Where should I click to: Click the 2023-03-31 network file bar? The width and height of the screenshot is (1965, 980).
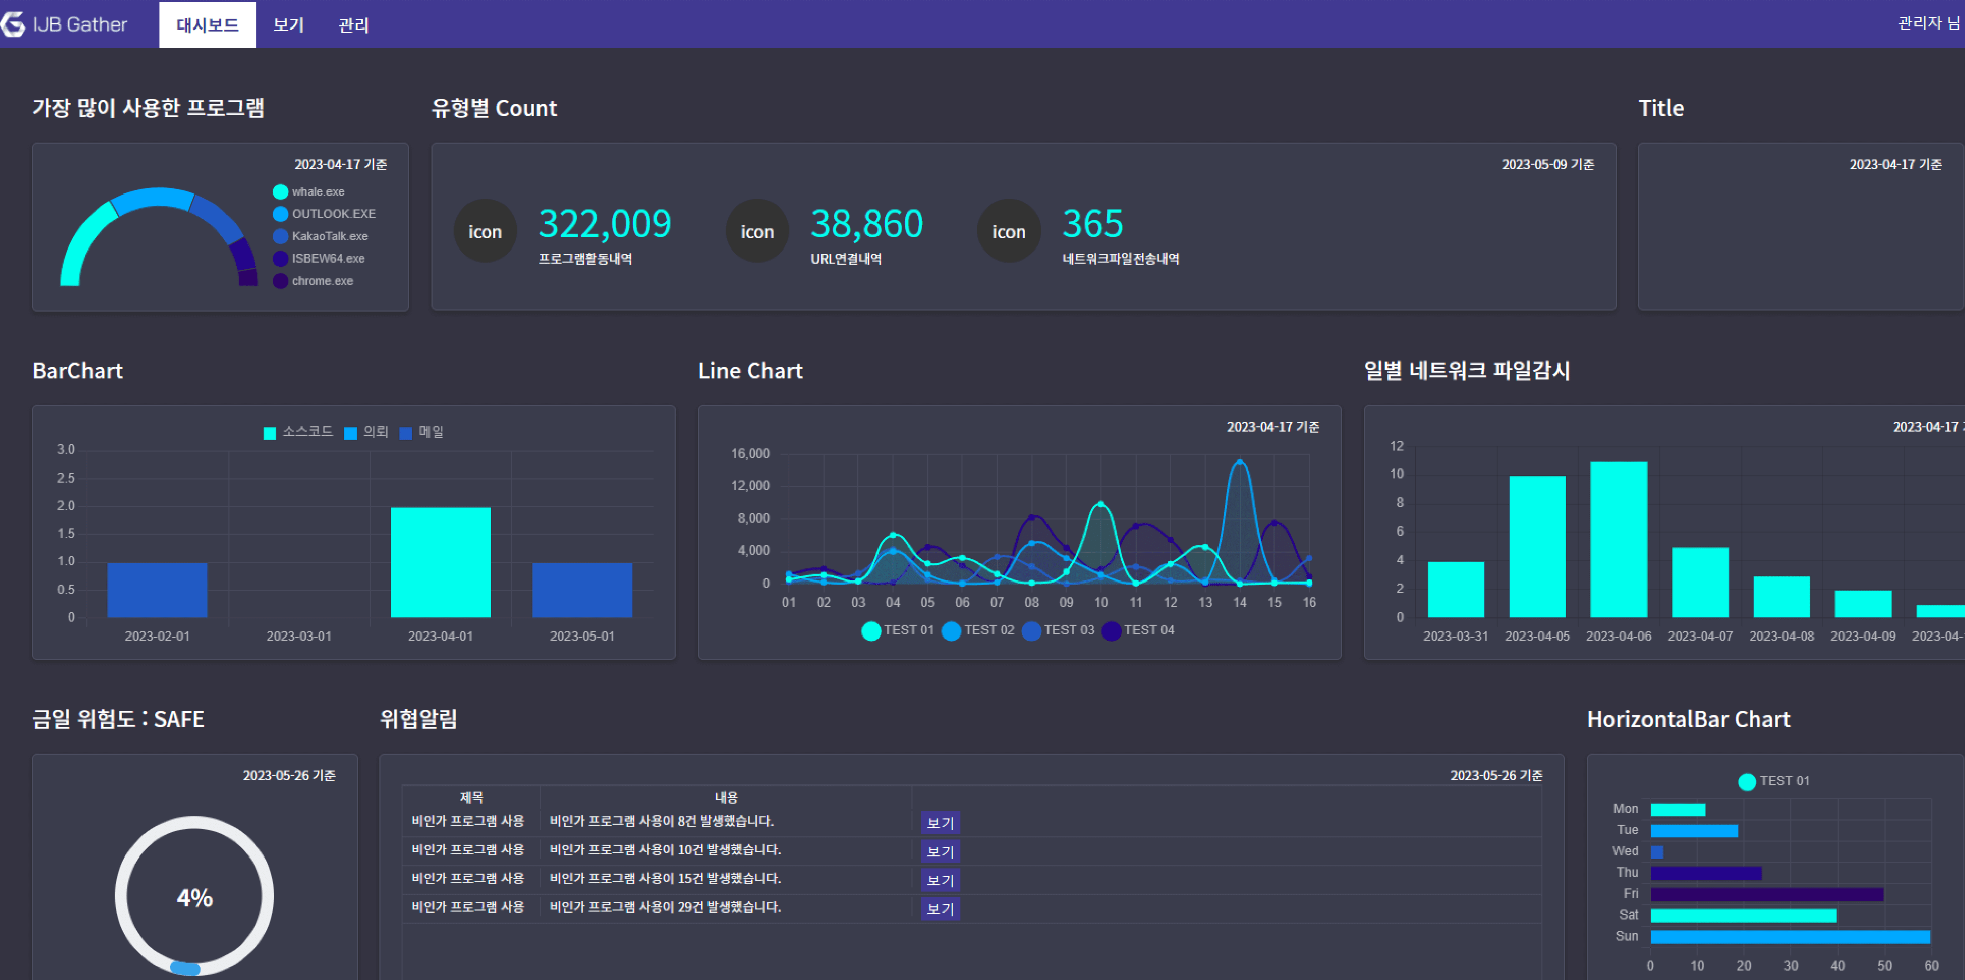[1456, 589]
